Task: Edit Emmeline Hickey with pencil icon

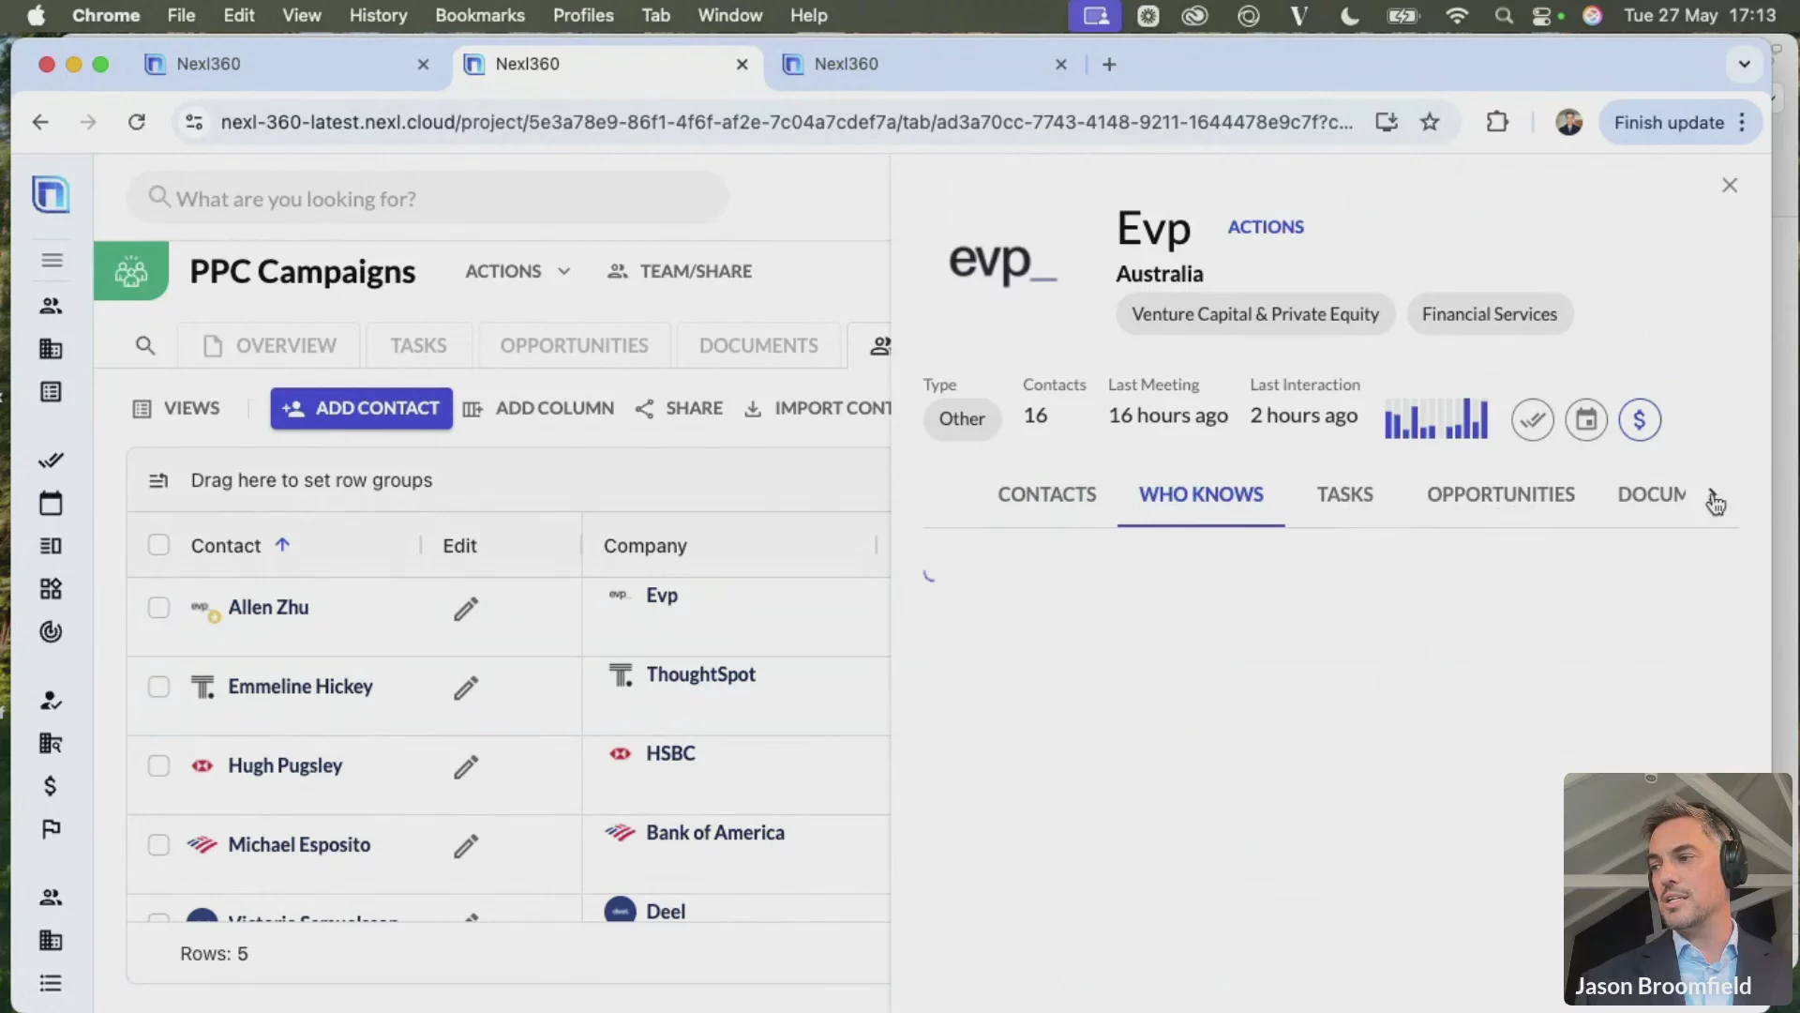Action: tap(466, 688)
